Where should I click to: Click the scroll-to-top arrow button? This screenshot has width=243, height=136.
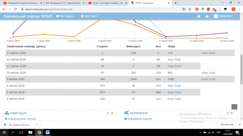[234, 107]
